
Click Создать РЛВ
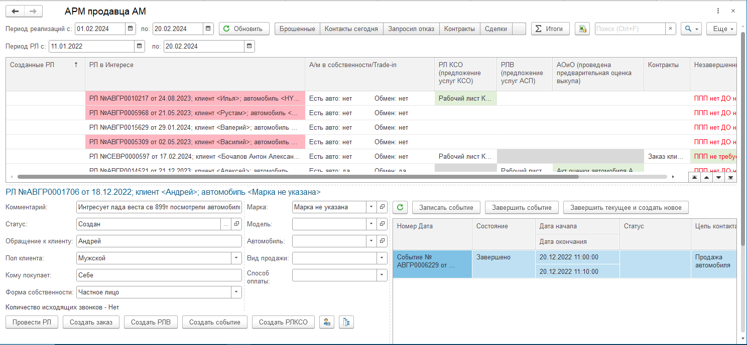151,322
